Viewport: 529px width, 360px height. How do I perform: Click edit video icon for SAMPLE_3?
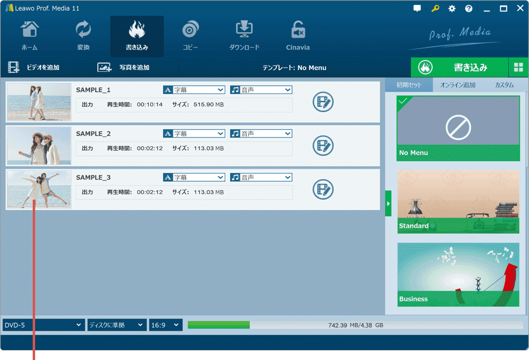coord(323,189)
